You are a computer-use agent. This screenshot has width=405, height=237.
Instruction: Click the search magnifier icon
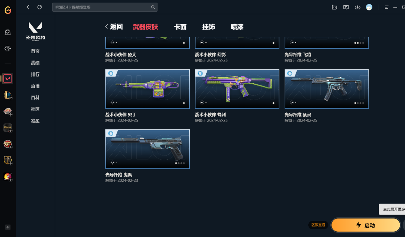point(153,7)
